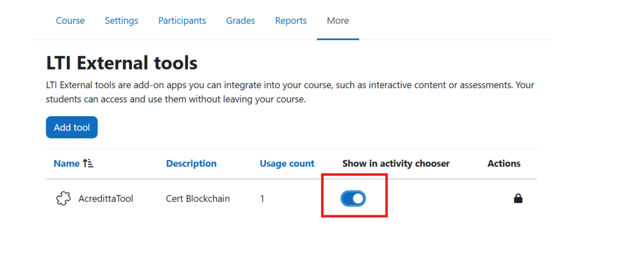Click the Cert Blockchain description text
623x257 pixels.
click(198, 199)
